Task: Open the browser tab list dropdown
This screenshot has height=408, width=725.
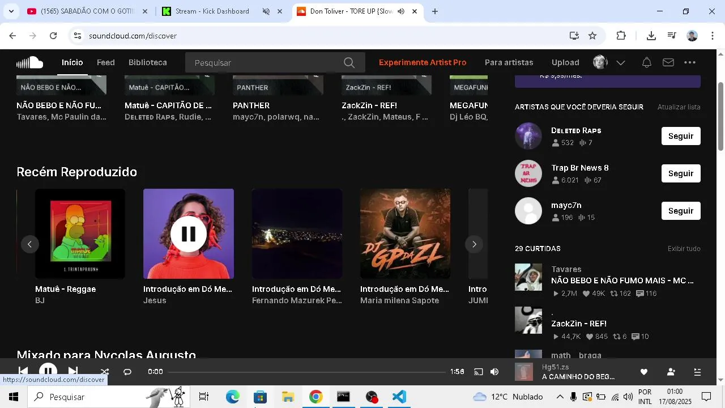Action: coord(11,11)
